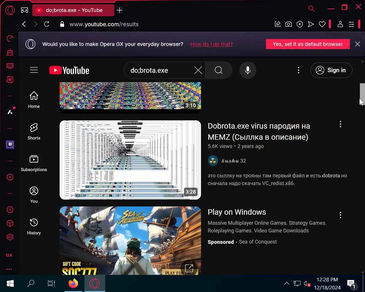Go forward with the forward arrow
365x292 pixels.
pyautogui.click(x=36, y=24)
